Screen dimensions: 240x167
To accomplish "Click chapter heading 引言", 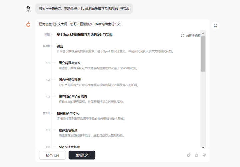I will tap(60, 46).
